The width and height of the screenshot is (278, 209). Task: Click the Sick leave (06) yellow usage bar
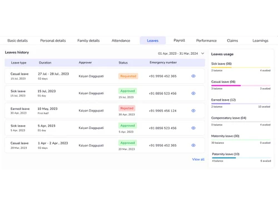click(x=241, y=67)
